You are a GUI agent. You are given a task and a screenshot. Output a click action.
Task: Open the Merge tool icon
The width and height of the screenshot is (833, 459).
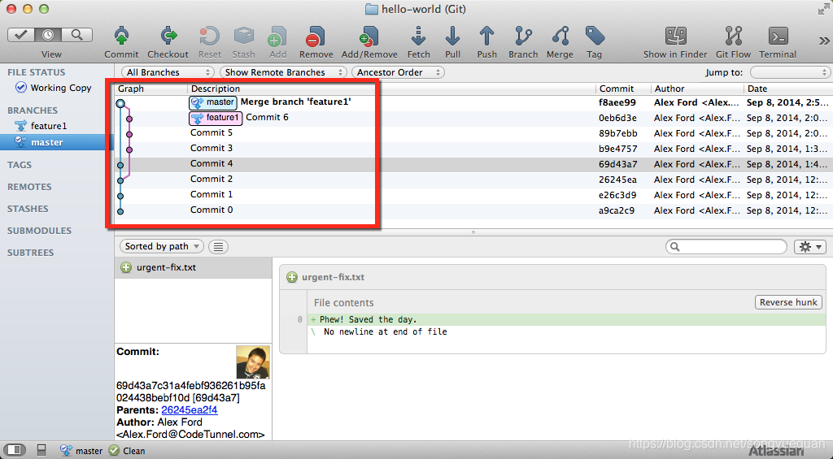(560, 36)
